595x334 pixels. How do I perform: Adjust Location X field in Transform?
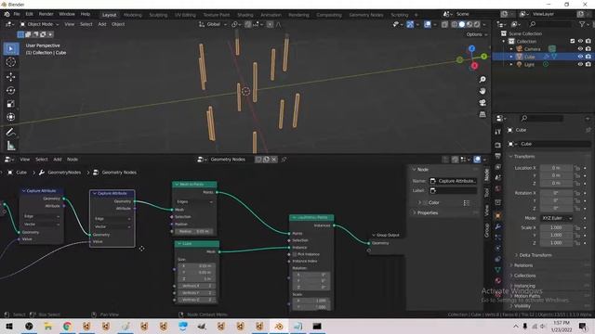tap(556, 168)
